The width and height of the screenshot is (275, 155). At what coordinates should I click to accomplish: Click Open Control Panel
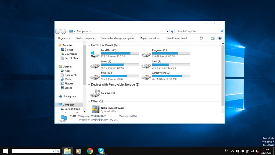[176, 38]
